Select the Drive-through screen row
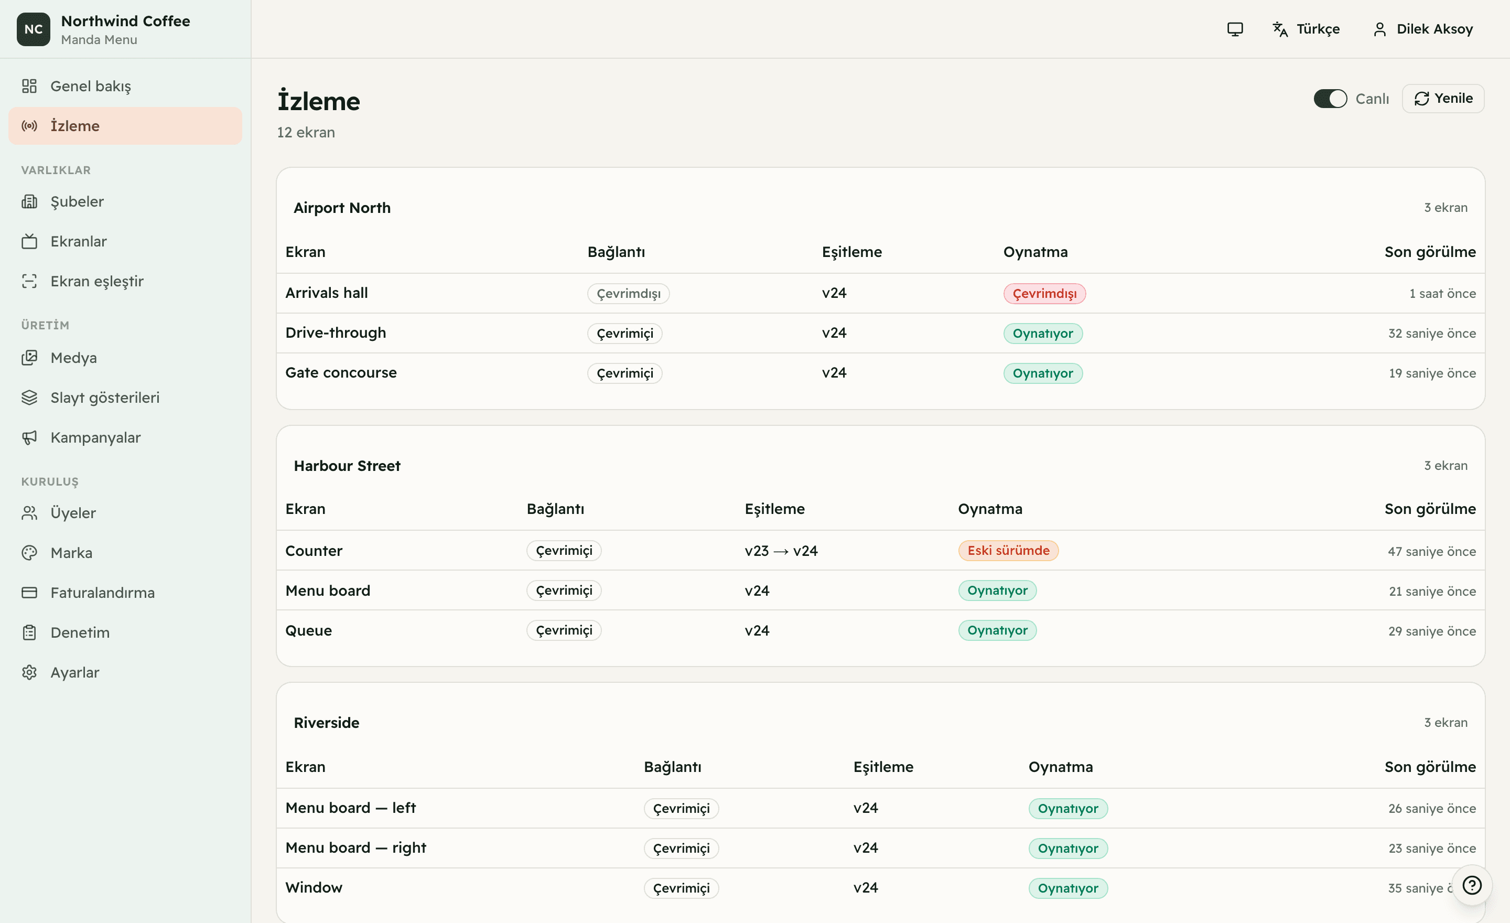 (x=880, y=333)
